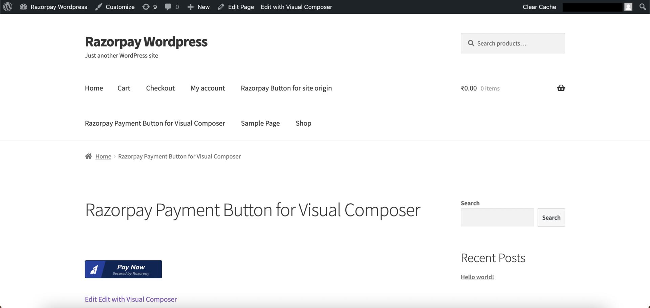Click Customize in the admin bar
650x308 pixels.
(115, 7)
